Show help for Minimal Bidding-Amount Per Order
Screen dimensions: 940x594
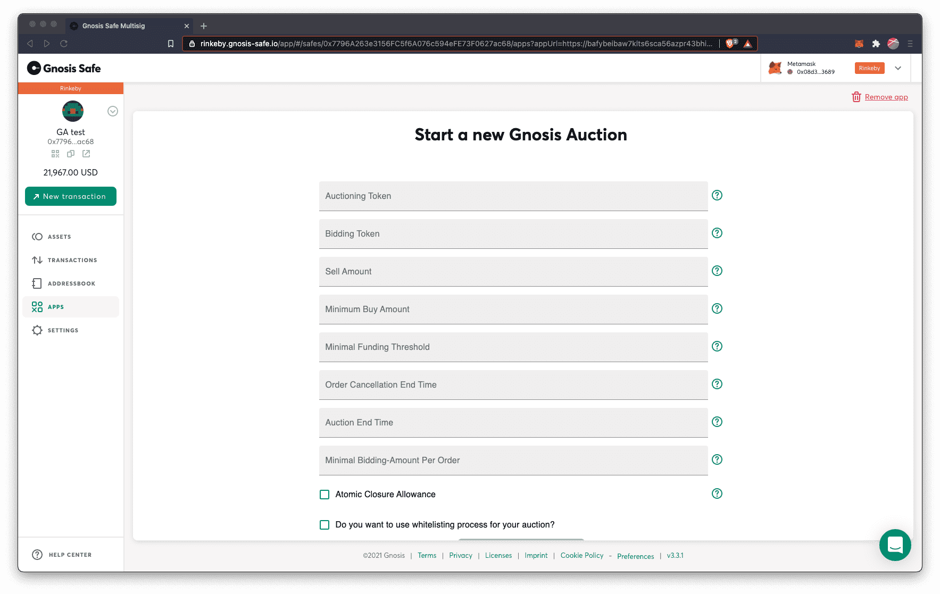[x=717, y=459]
